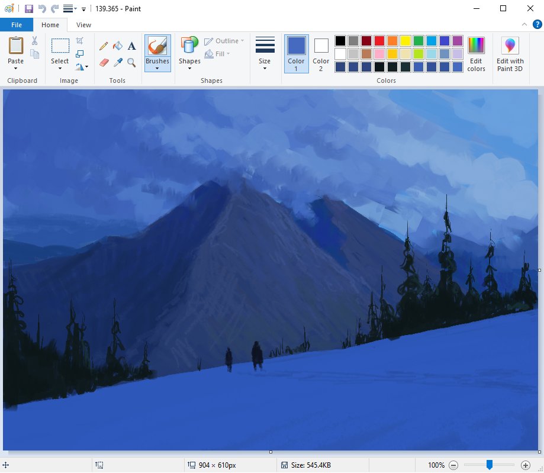Click the Edit colors button

(476, 54)
